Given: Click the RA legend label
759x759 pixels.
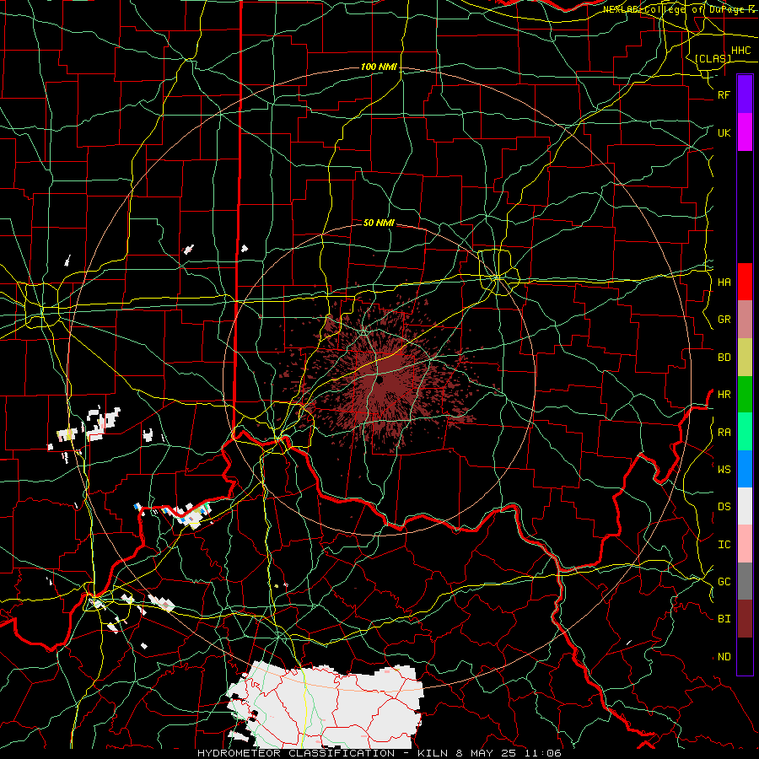Looking at the screenshot, I should click(x=724, y=433).
